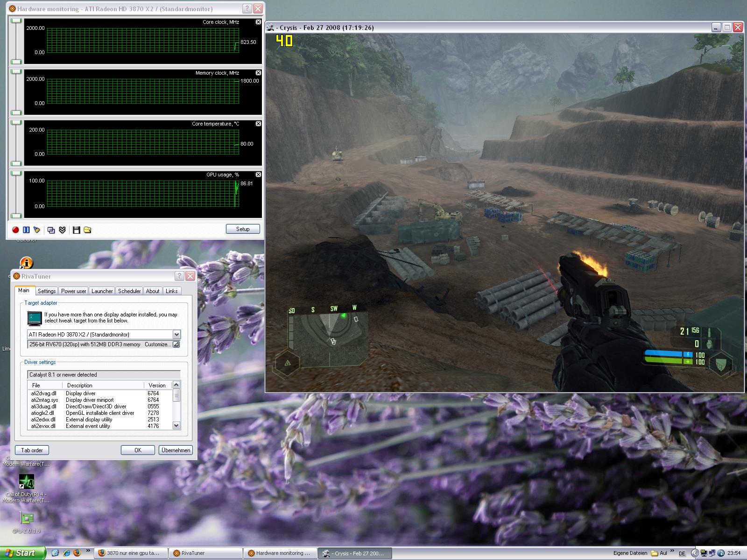Click the target adapter monitor icon

[35, 318]
